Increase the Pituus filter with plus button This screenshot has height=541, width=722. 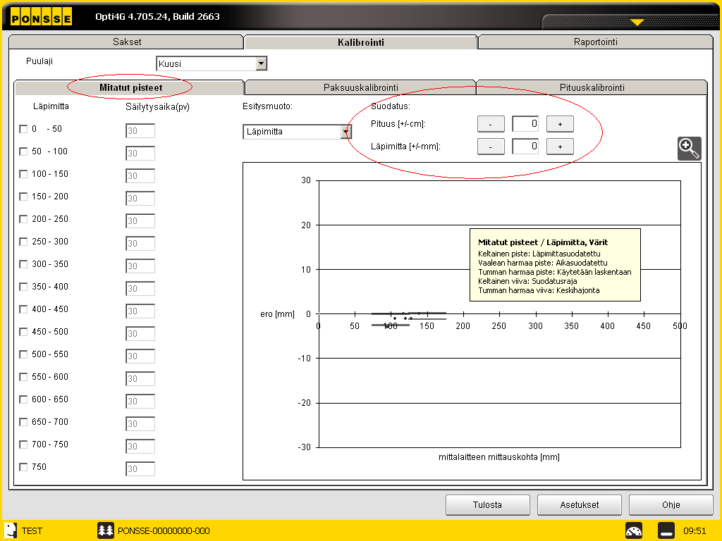559,124
